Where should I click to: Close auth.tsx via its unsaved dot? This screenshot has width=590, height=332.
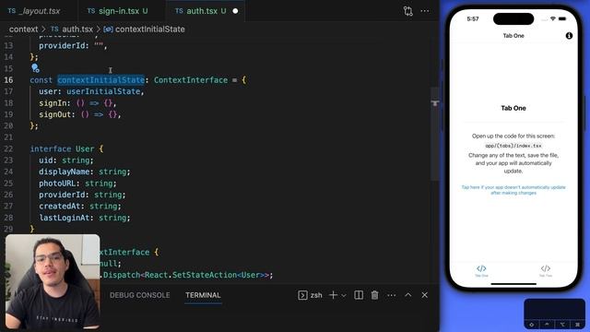click(x=235, y=11)
